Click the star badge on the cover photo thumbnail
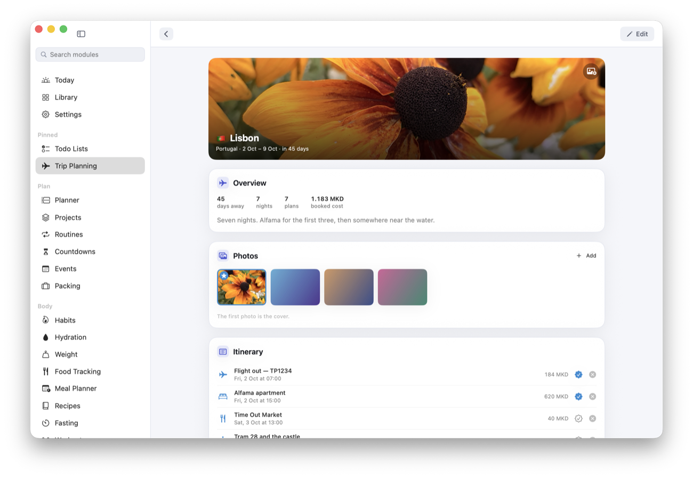The image size is (693, 478). 224,276
